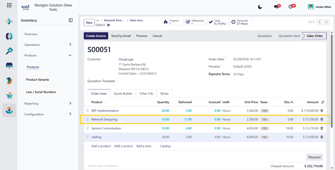The width and height of the screenshot is (335, 170).
Task: Click the Add a product link
Action: tap(101, 146)
